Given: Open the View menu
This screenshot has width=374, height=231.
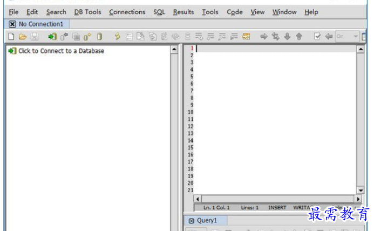Looking at the screenshot, I should point(257,12).
